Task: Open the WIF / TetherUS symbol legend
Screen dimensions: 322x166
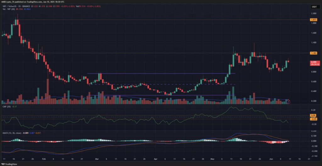Action: click(x=17, y=6)
